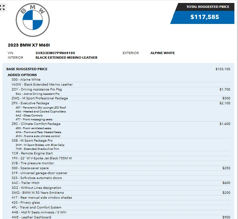Click the $117,585 total price
238x219 pixels.
pos(205,17)
